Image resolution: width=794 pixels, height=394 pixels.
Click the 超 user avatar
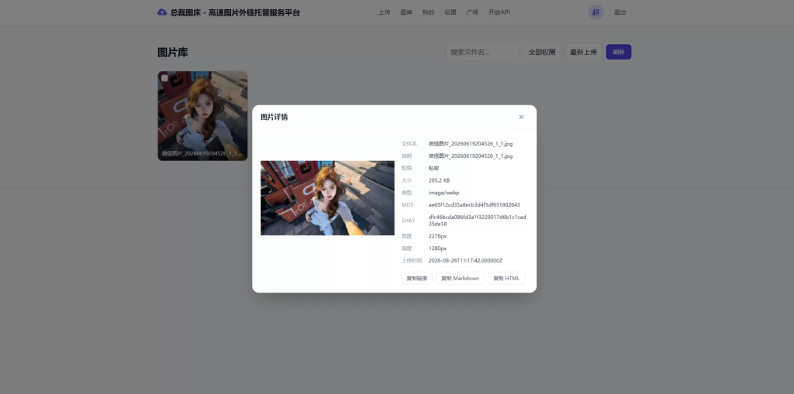click(595, 12)
